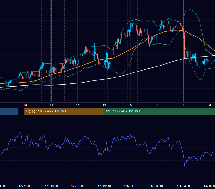
Task: Click the blue session bar before London
Action: pos(9,111)
